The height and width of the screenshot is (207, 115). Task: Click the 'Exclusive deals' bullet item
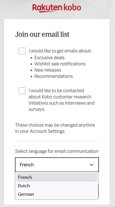(49, 58)
